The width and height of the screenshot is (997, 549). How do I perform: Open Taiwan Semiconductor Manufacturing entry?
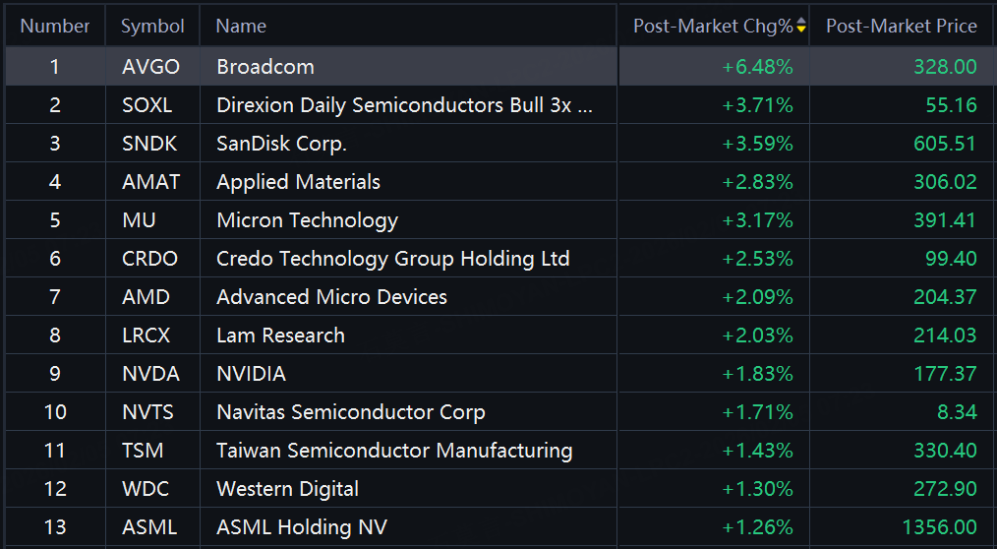394,451
